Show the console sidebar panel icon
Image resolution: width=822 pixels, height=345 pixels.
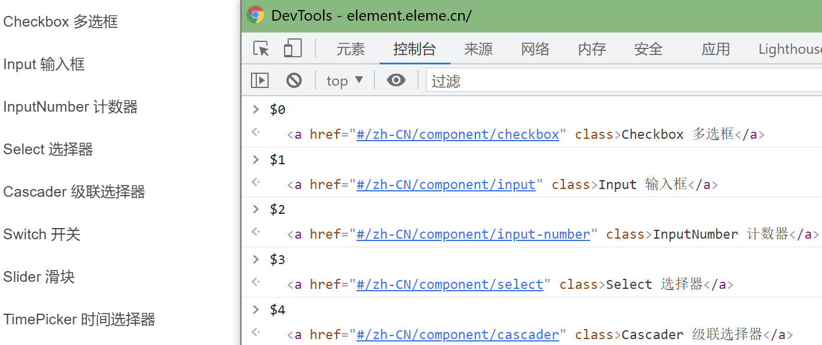(260, 80)
